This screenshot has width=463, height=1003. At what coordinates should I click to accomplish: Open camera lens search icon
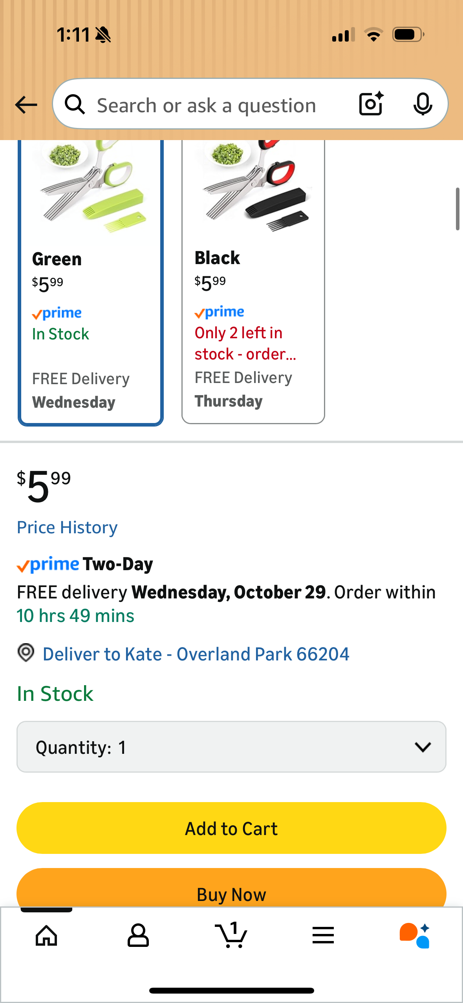click(371, 104)
